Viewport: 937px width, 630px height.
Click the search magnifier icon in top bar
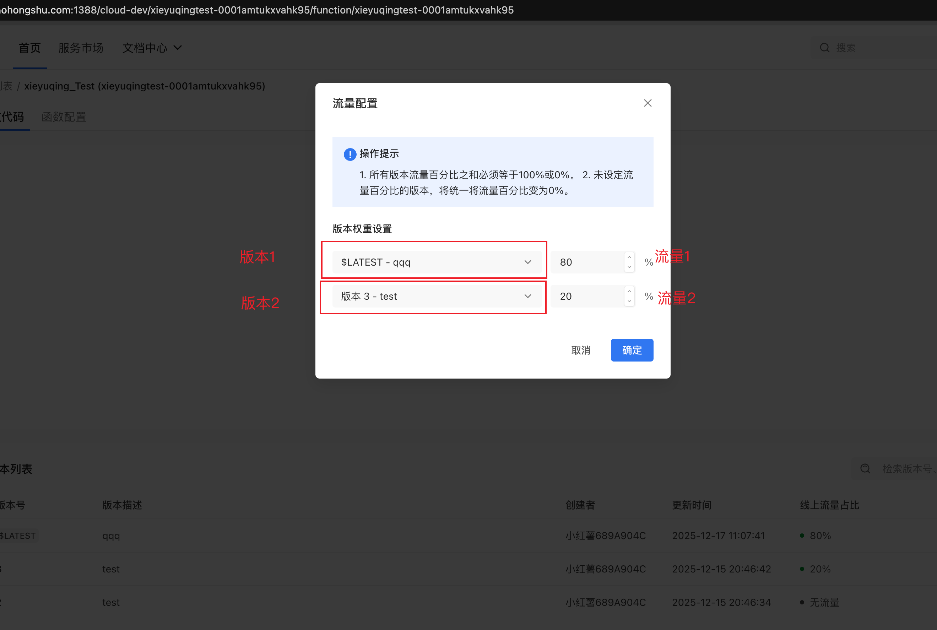pos(824,48)
